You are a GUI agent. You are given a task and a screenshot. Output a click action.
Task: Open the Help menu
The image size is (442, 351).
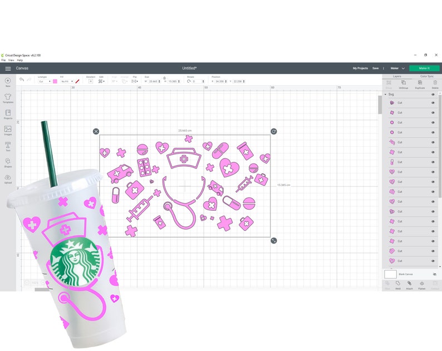(x=19, y=60)
